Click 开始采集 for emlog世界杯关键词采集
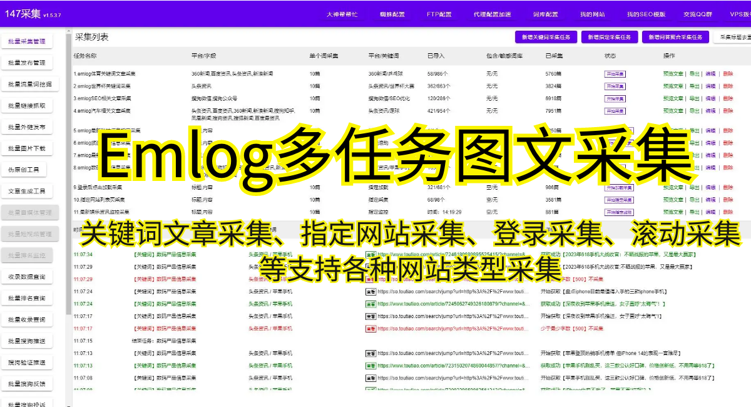 pyautogui.click(x=615, y=86)
